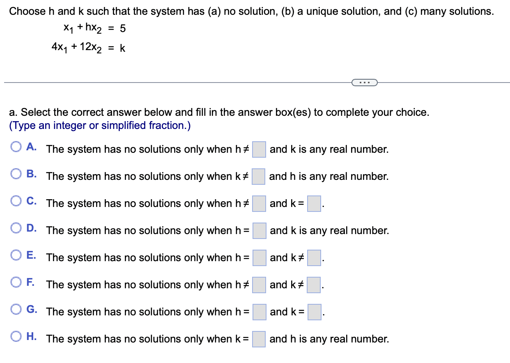Click the answer box beside option H
The width and height of the screenshot is (510, 363).
coord(258,340)
